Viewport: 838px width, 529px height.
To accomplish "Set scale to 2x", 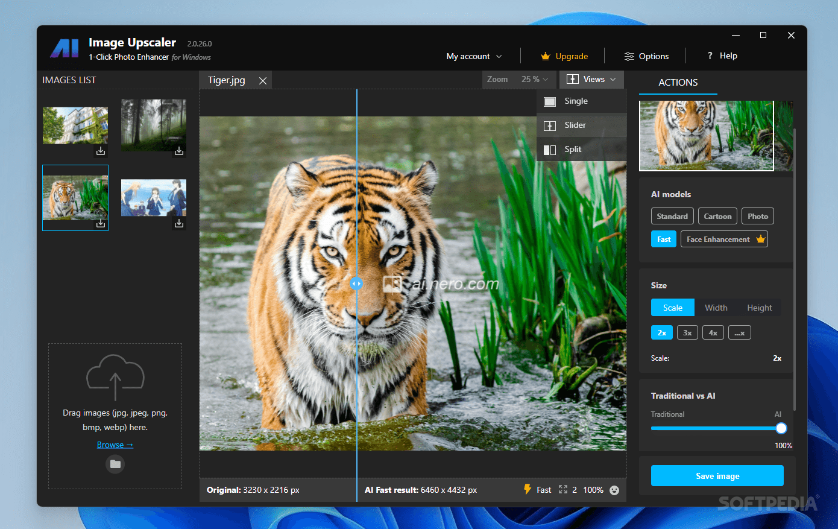I will tap(661, 332).
